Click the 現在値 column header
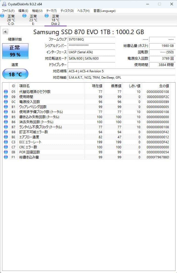Image resolution: width=177 pixels, height=273 pixels. (x=94, y=86)
